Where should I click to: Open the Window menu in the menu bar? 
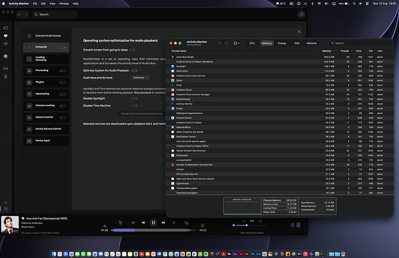[x=64, y=3]
